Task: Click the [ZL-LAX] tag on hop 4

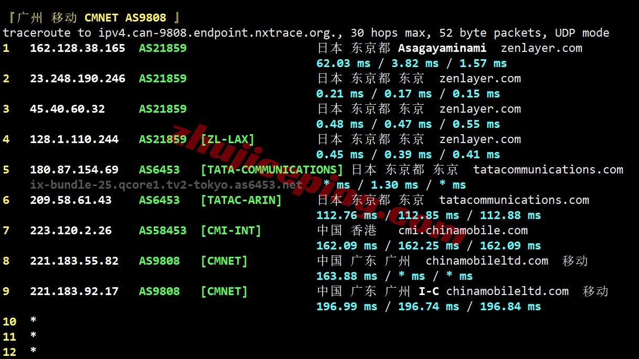Action: click(228, 139)
